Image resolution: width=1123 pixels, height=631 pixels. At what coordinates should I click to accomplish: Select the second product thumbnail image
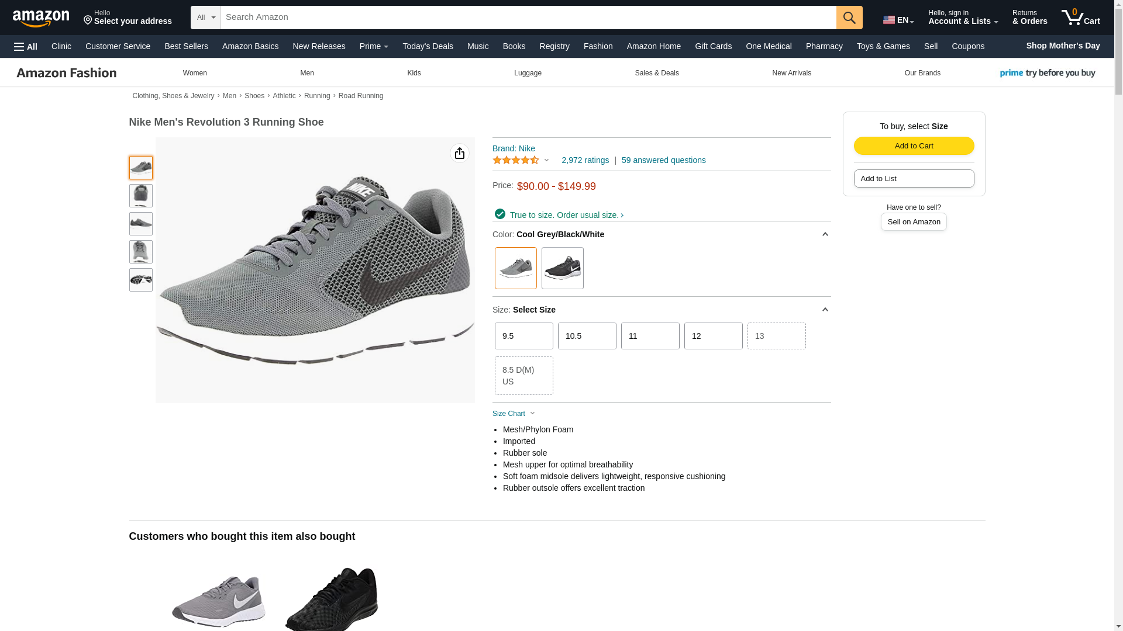tap(141, 196)
